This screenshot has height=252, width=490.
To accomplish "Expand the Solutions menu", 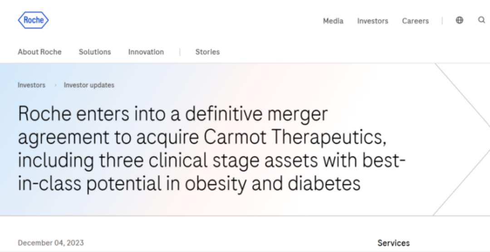I will pos(95,52).
